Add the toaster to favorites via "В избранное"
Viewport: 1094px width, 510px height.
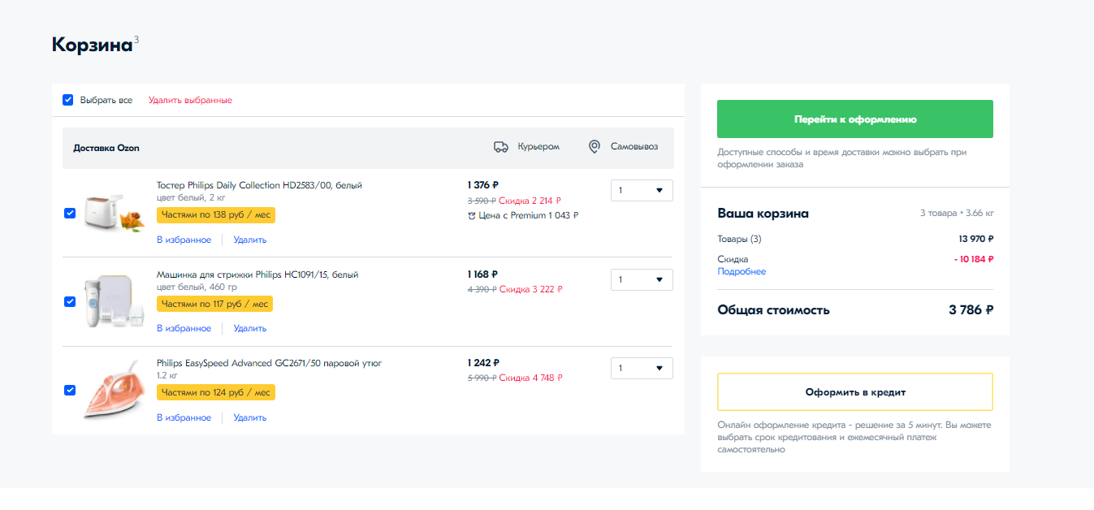[x=184, y=240]
